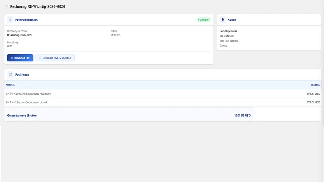
Task: Click the amount 578.61 USD
Action: [313, 94]
